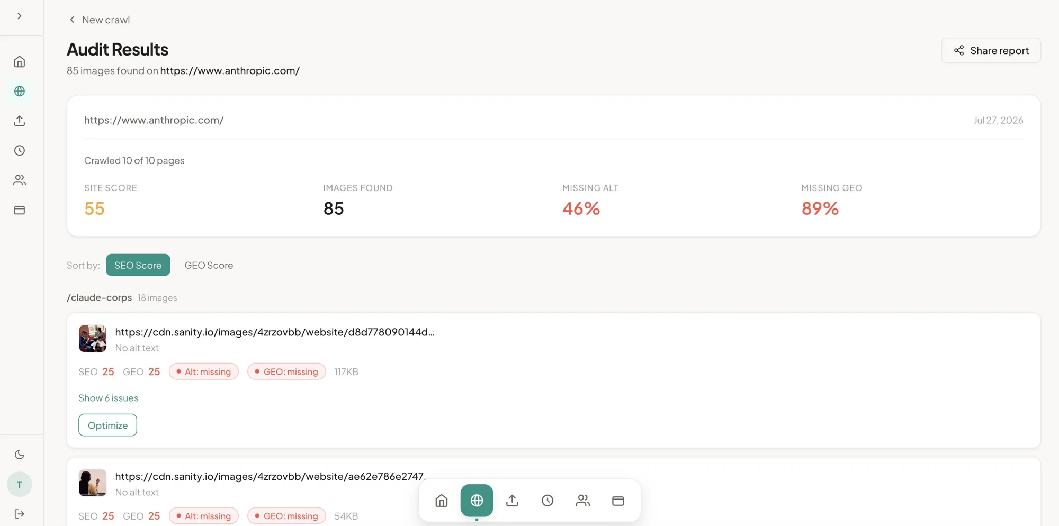Click the summary card URL https://www.anthropic.com/

[x=154, y=120]
